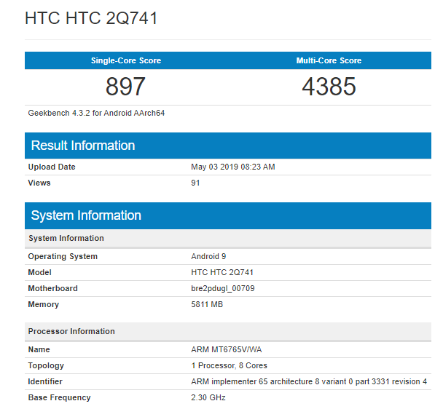Click the HTC HTC 2Q741 page title
443x409 pixels.
pyautogui.click(x=91, y=18)
